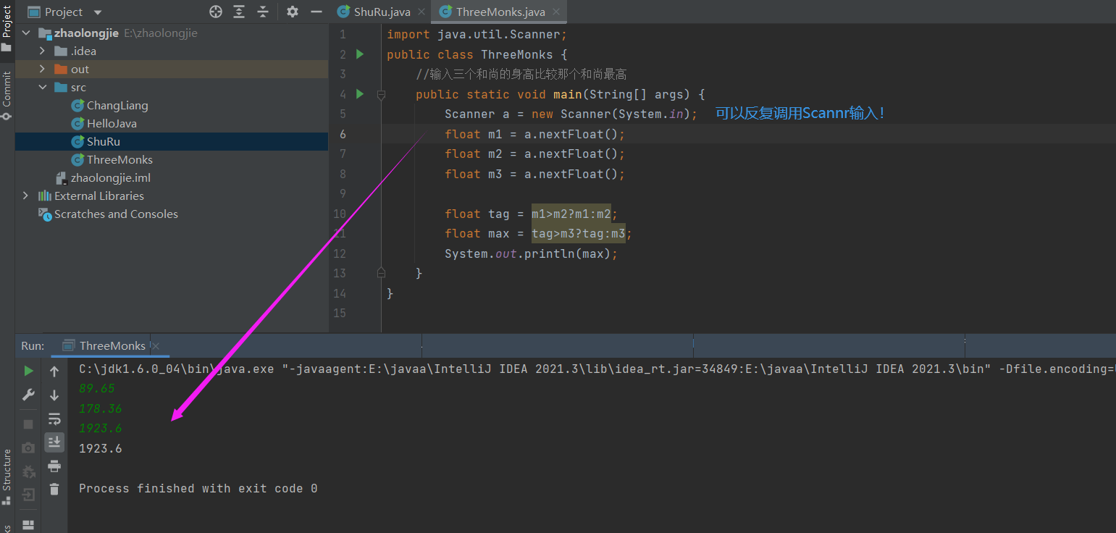The height and width of the screenshot is (533, 1116).
Task: Close the ShuRu.java tab
Action: (422, 12)
